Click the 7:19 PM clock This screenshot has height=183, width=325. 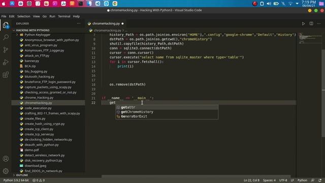click(309, 2)
